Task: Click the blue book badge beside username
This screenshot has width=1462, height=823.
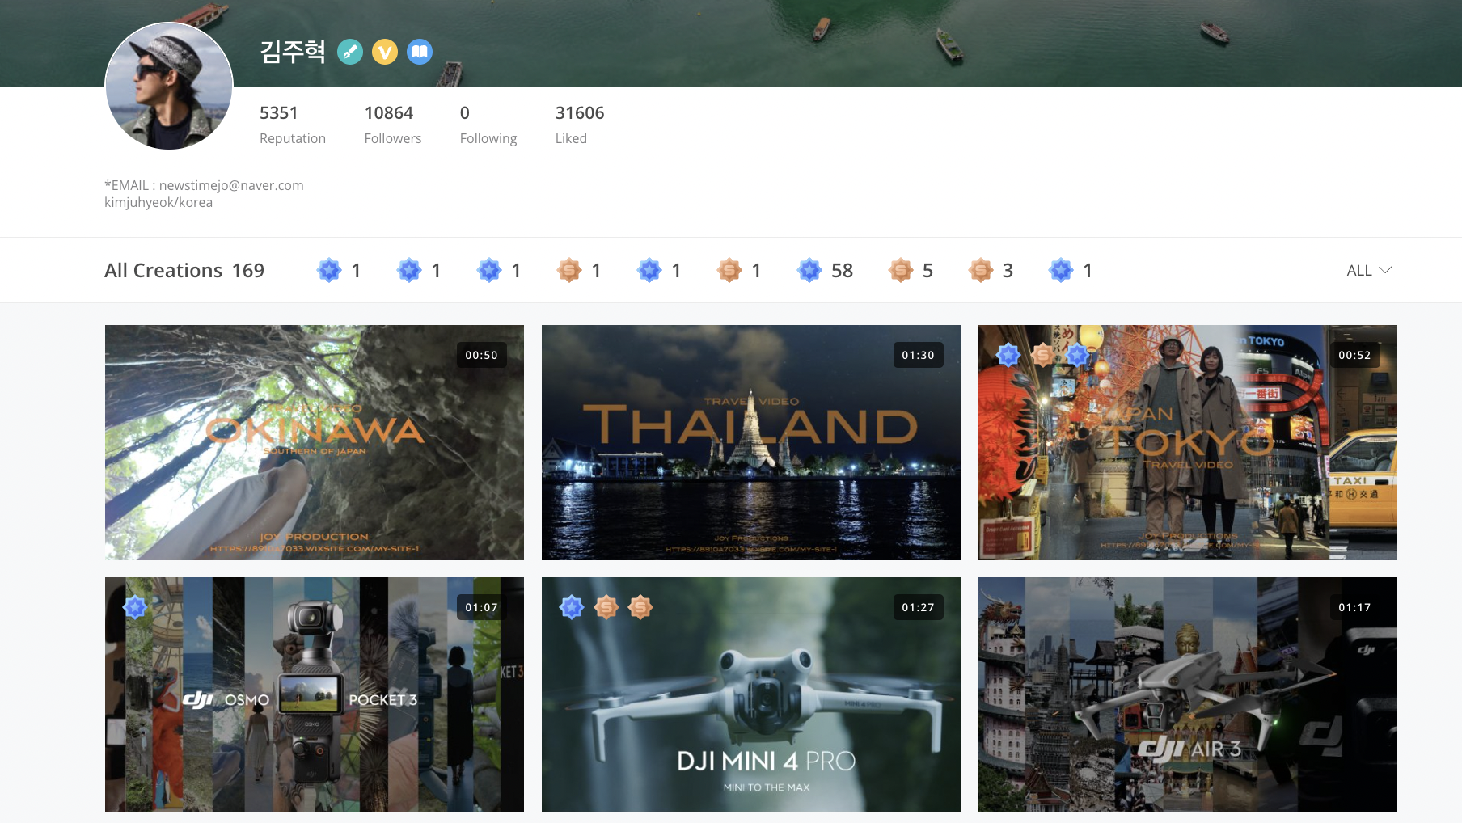Action: (x=420, y=52)
